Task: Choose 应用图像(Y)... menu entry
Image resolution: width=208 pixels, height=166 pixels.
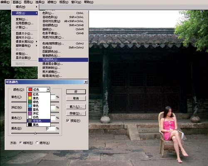Action: 25,23
